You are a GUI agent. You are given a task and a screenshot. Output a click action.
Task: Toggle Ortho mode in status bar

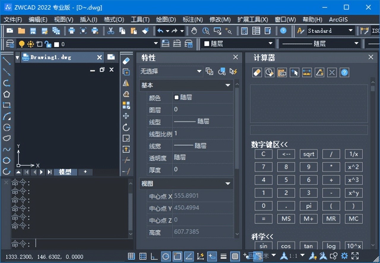(154, 256)
